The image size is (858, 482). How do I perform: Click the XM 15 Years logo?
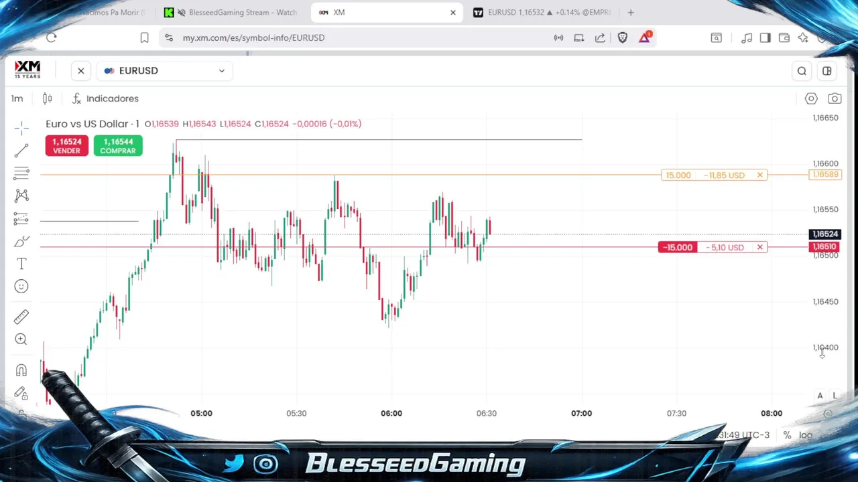click(x=27, y=70)
